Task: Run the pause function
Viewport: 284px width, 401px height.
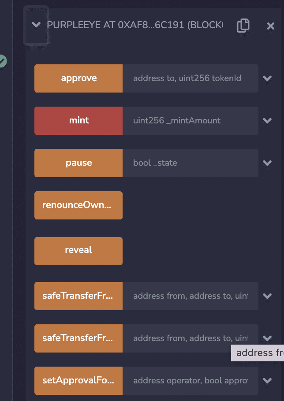Action: (78, 163)
